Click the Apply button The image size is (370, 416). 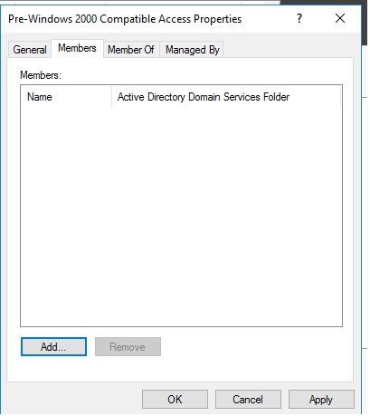point(321,400)
